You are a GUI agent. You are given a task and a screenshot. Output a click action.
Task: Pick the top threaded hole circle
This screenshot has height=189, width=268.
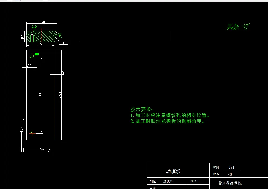[x=32, y=56]
